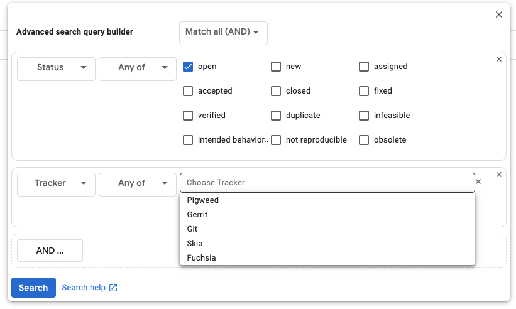Select the not reproducible checkbox
516x309 pixels.
[276, 140]
